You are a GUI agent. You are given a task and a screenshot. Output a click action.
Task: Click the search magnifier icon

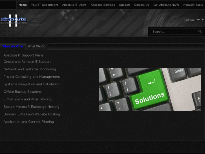pyautogui.click(x=200, y=31)
